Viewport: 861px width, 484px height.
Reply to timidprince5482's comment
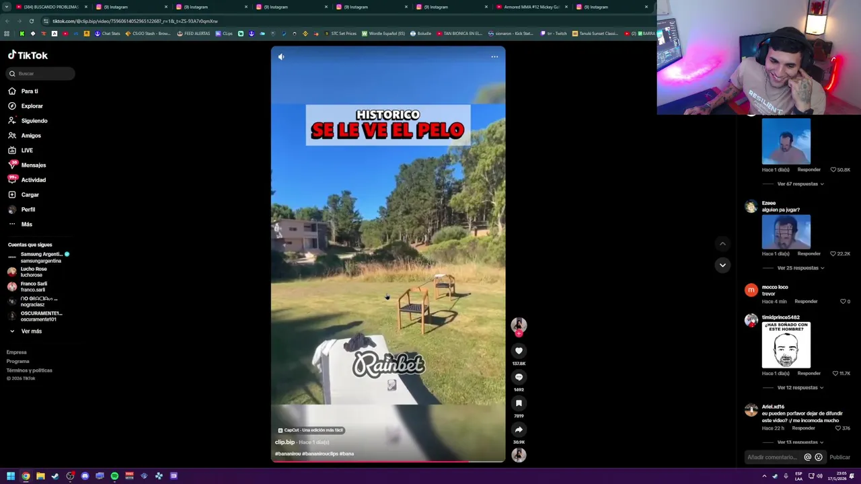point(809,374)
